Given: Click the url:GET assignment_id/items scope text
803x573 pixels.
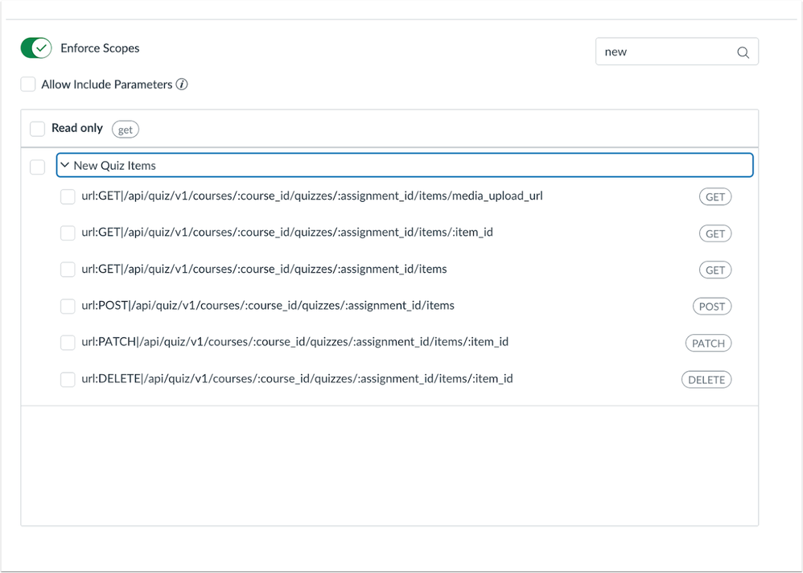Looking at the screenshot, I should click(x=264, y=269).
